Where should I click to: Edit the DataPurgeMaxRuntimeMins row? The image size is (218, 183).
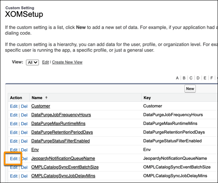14,124
